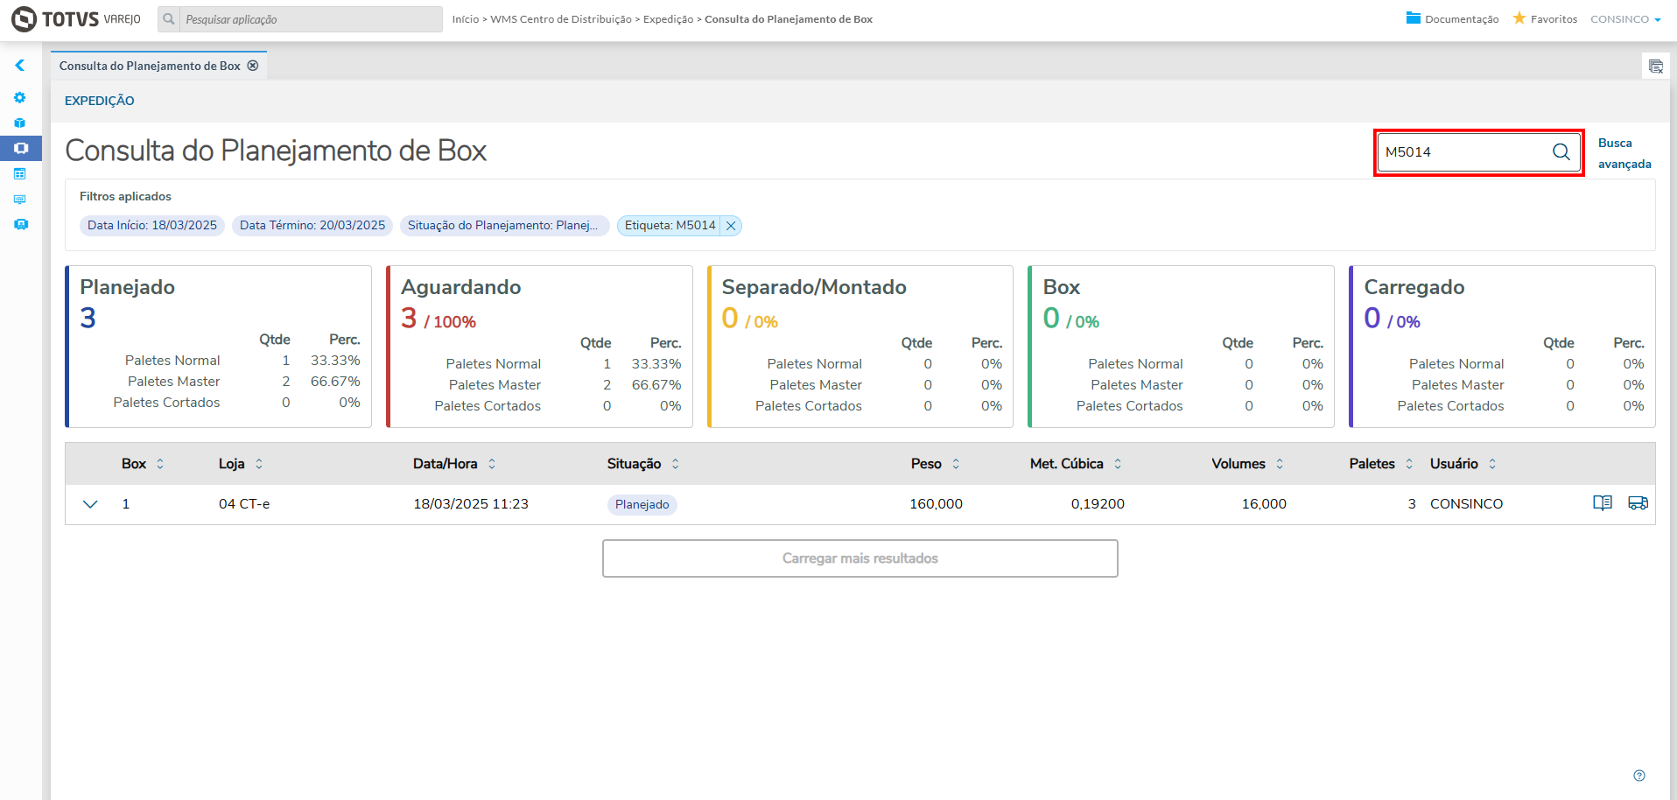Open the CONSINCO user dropdown
1677x800 pixels.
1625,19
